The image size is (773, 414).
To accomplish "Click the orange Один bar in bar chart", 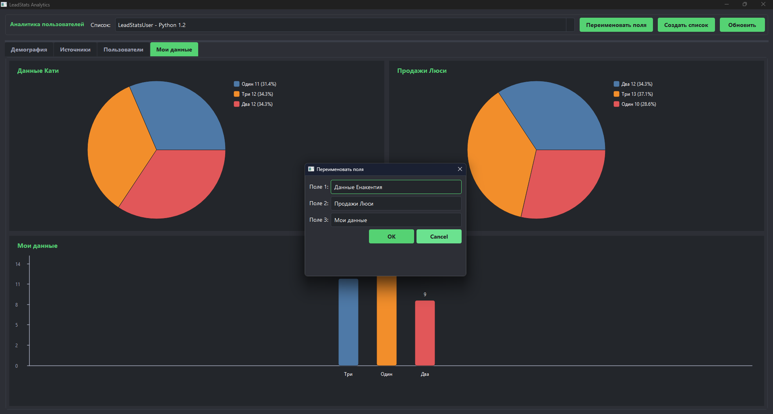I will [x=386, y=321].
